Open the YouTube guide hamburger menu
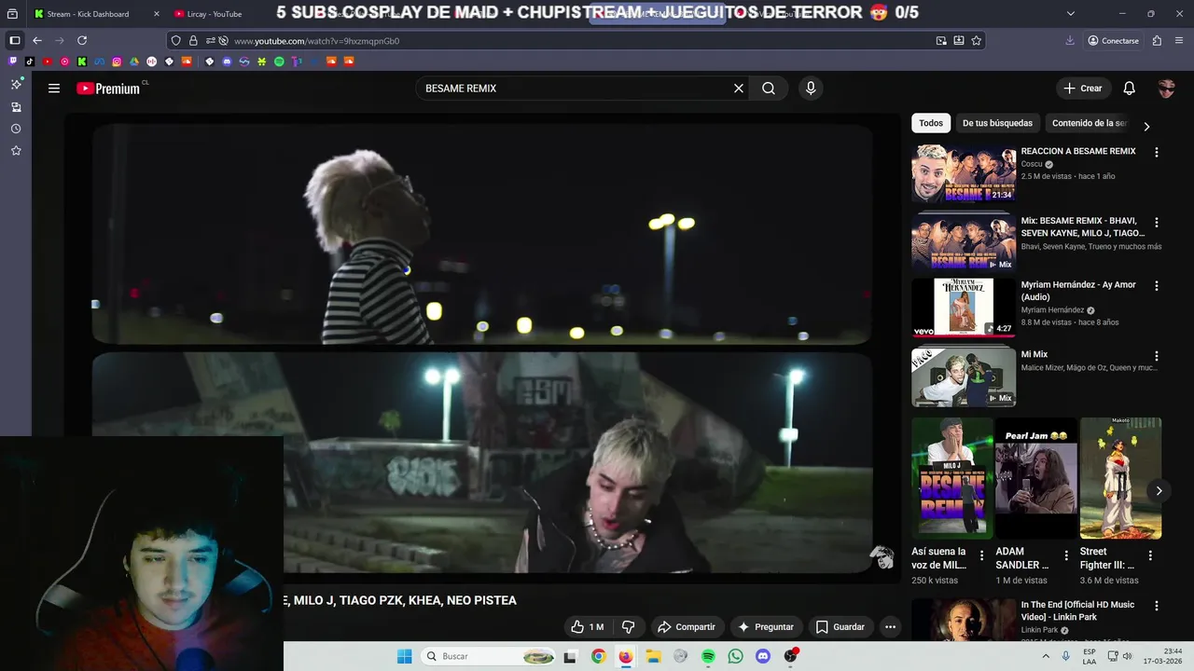This screenshot has height=671, width=1194. pyautogui.click(x=54, y=89)
